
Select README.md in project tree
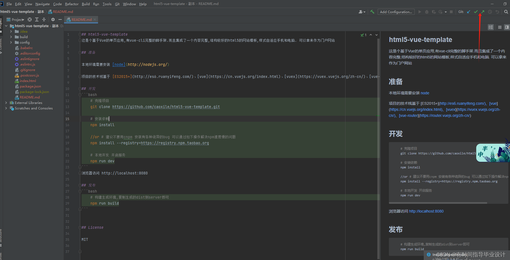(x=30, y=97)
